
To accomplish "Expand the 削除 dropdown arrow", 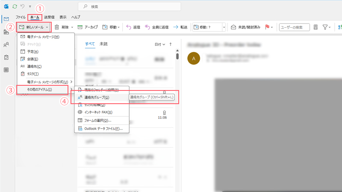I will click(72, 27).
